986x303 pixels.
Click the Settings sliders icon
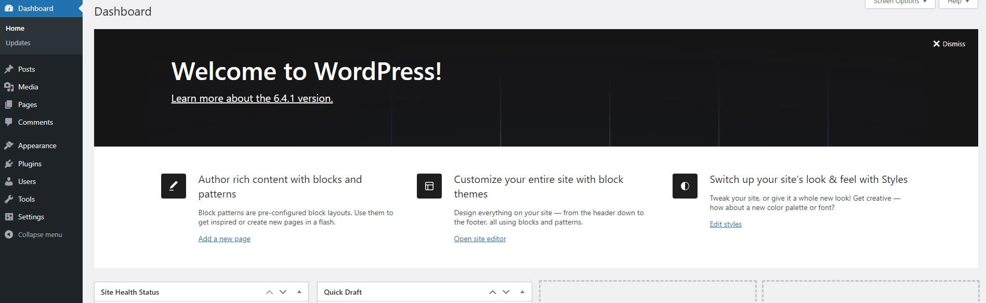[x=9, y=217]
